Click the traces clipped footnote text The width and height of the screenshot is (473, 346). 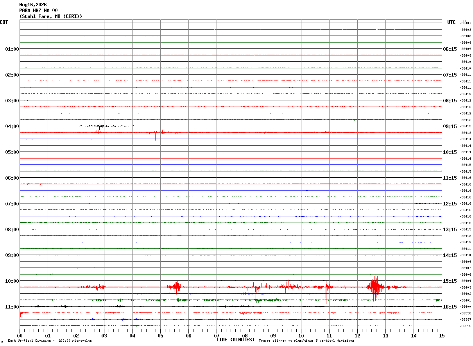tap(306, 341)
